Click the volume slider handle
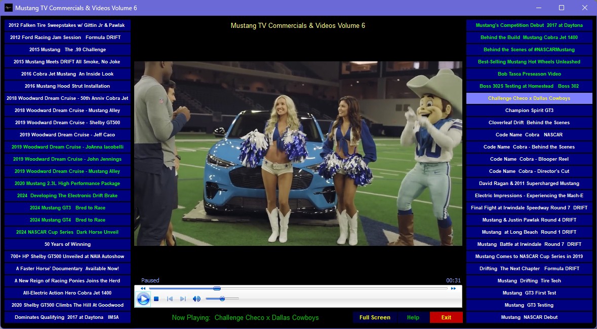Screen dimensions: 597x329 pyautogui.click(x=222, y=299)
